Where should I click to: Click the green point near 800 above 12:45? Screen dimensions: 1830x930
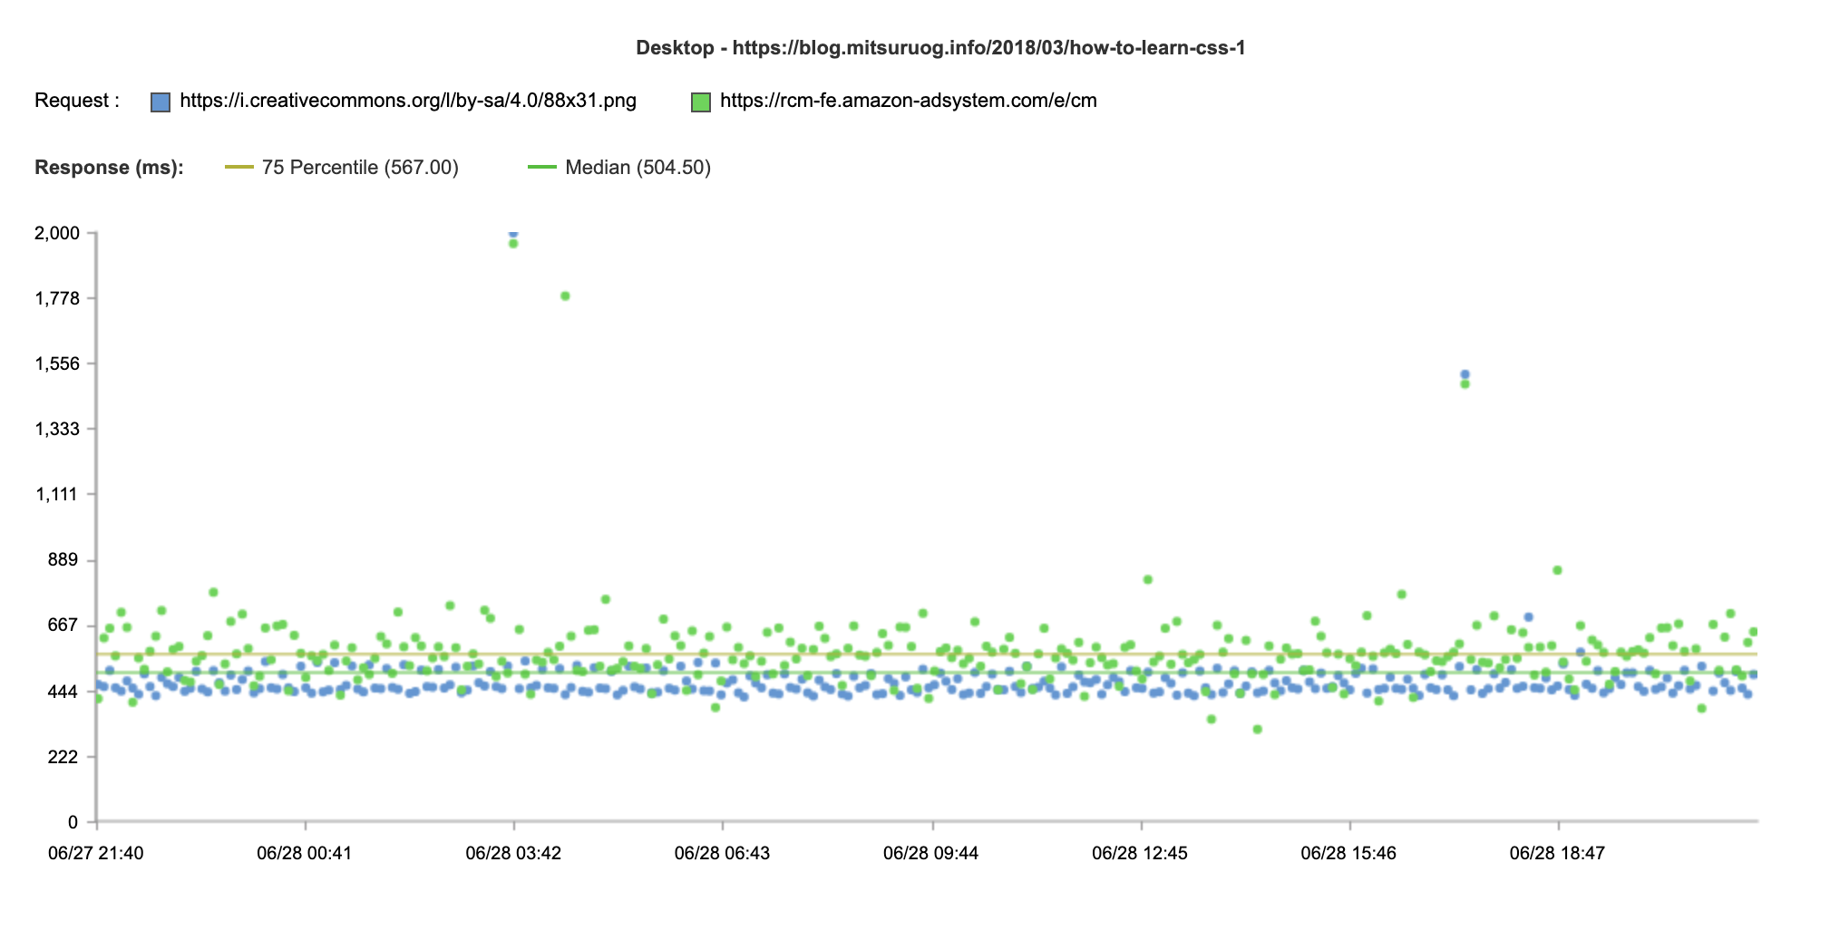(1148, 579)
